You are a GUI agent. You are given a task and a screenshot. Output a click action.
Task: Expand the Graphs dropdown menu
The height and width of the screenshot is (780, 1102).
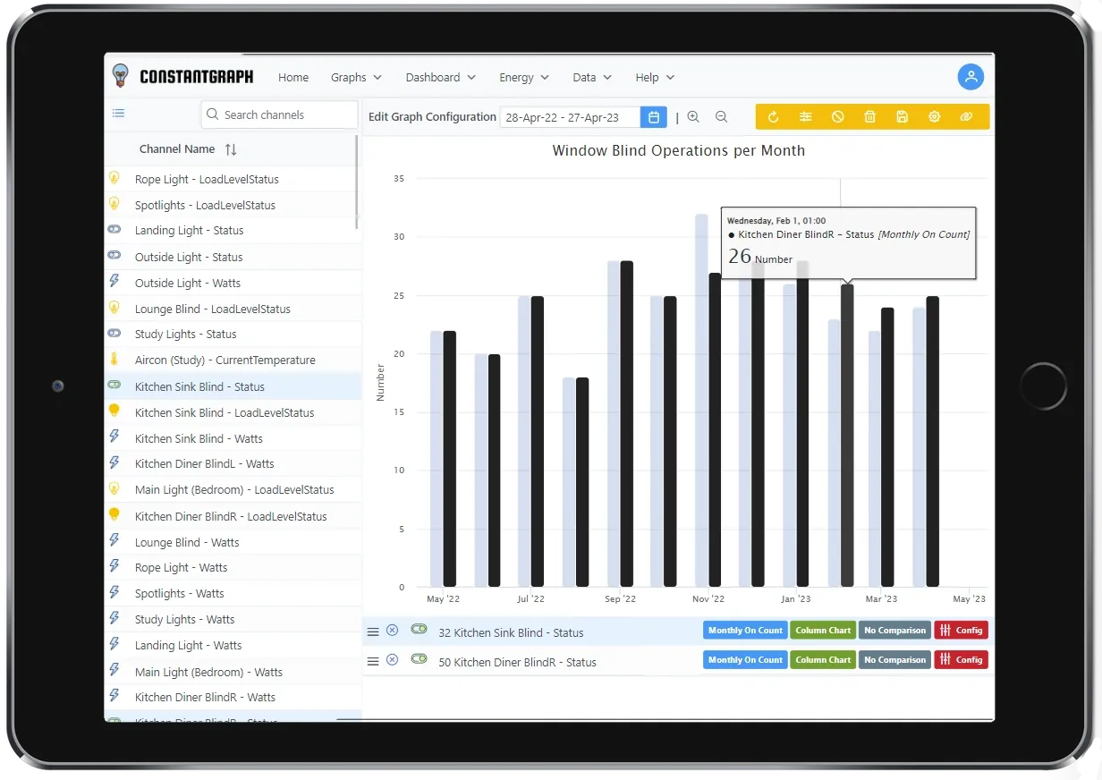pyautogui.click(x=356, y=78)
